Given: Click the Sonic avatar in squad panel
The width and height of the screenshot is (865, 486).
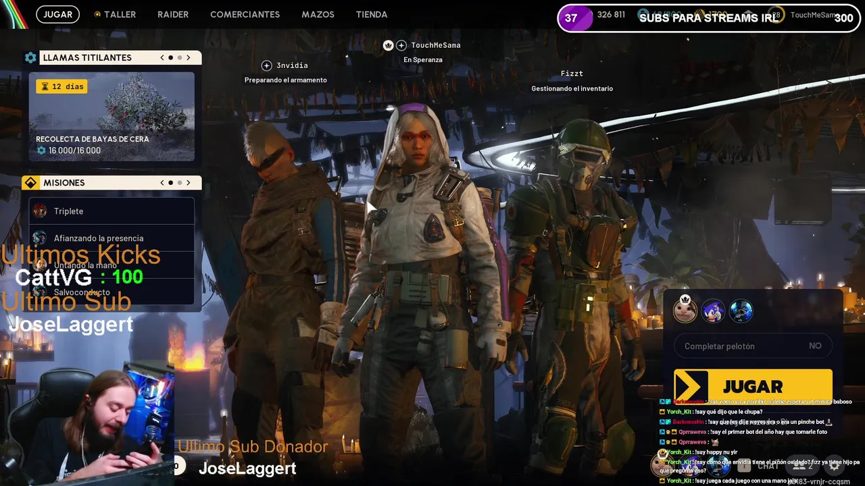Looking at the screenshot, I should click(x=713, y=311).
